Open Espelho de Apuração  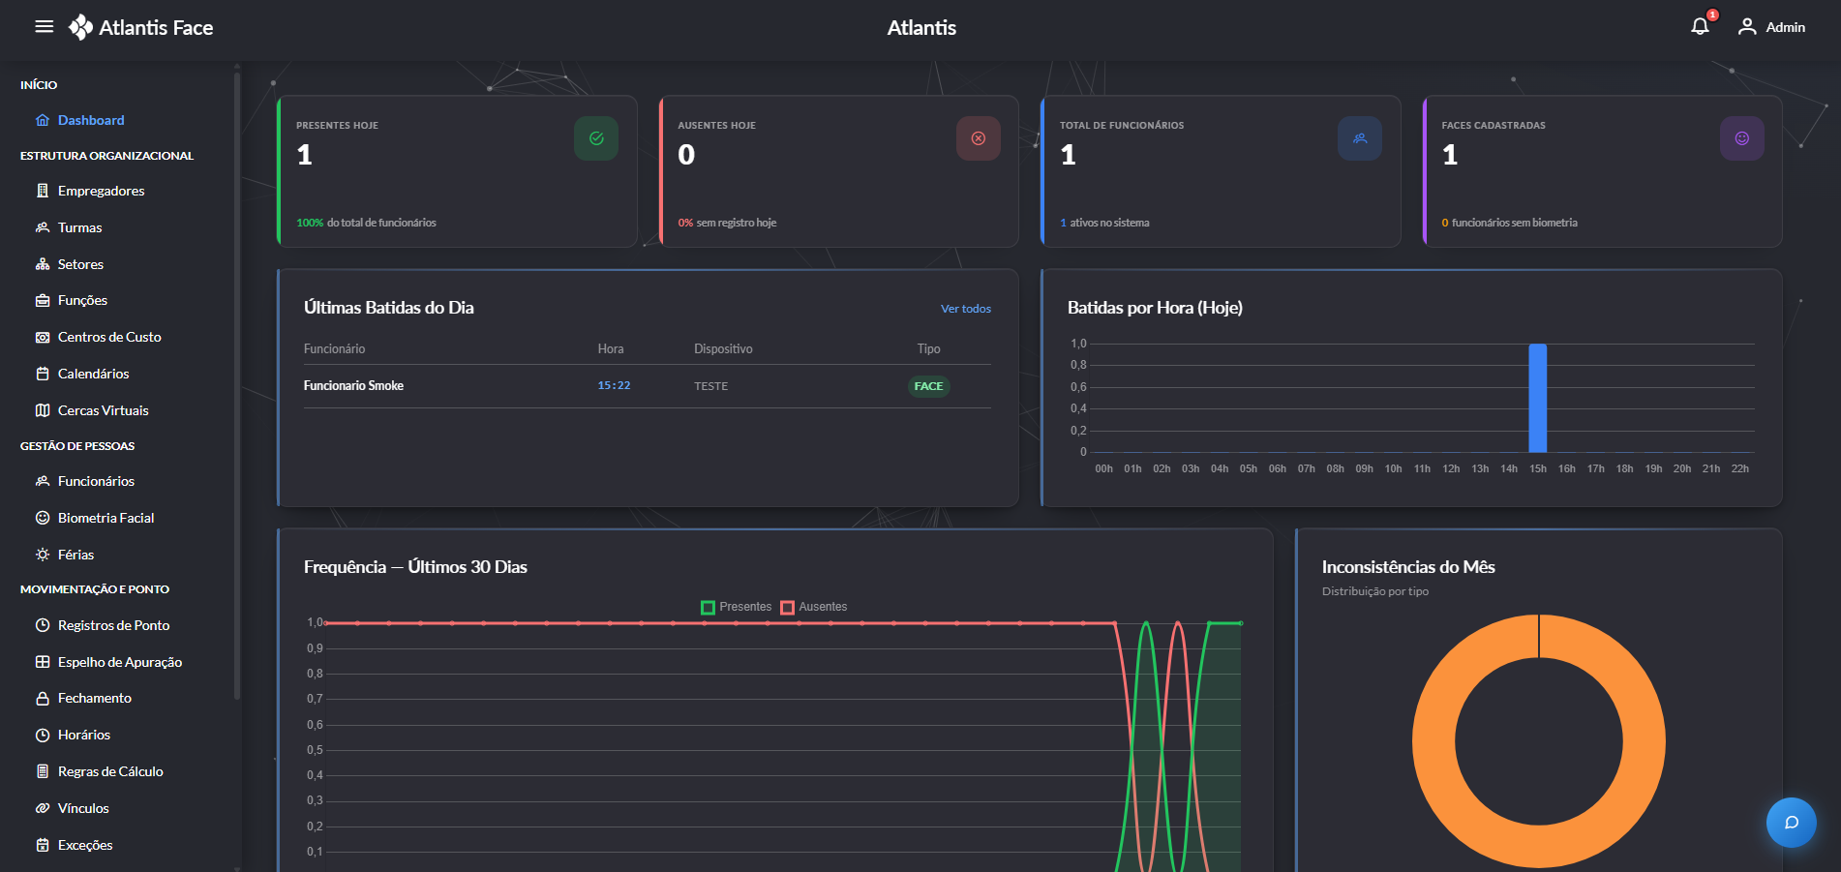click(x=119, y=662)
